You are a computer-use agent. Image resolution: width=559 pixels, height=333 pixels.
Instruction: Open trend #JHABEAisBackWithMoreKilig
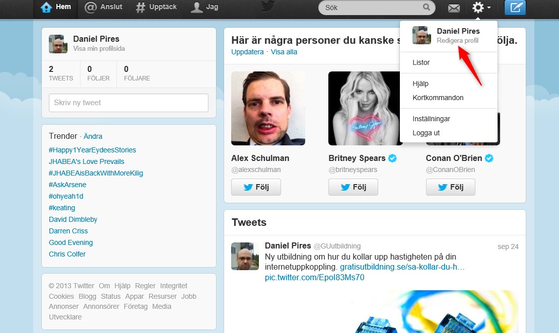click(96, 173)
